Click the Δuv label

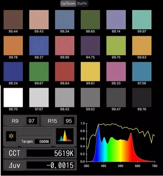[x=14, y=165]
